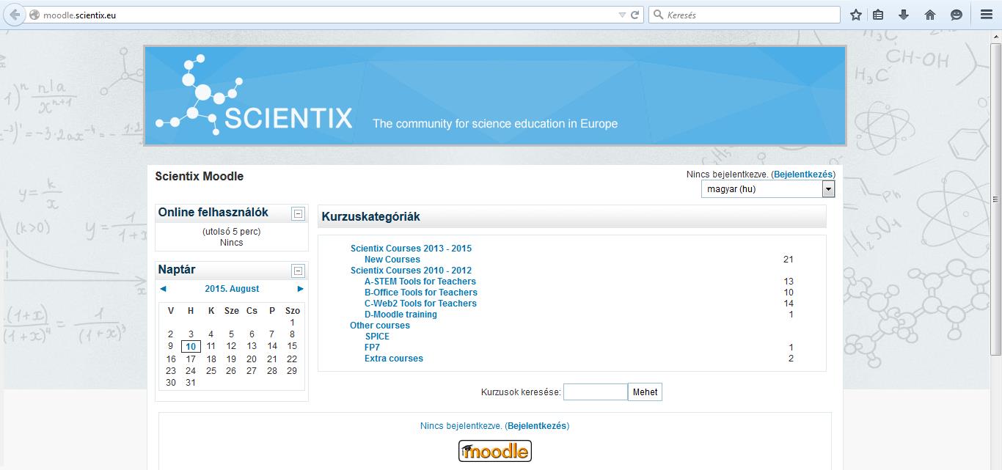Click the Moodle logo at page bottom

[x=495, y=450]
